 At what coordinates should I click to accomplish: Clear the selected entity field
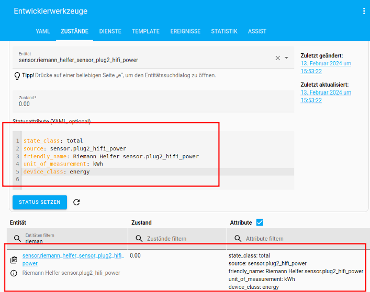(x=278, y=58)
